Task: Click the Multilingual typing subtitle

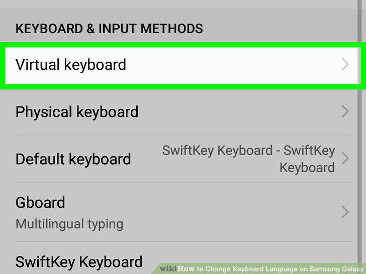Action: pyautogui.click(x=69, y=224)
